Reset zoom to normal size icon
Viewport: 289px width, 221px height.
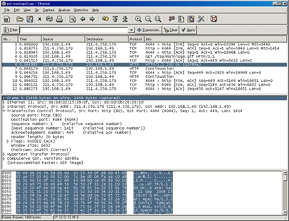(158, 19)
